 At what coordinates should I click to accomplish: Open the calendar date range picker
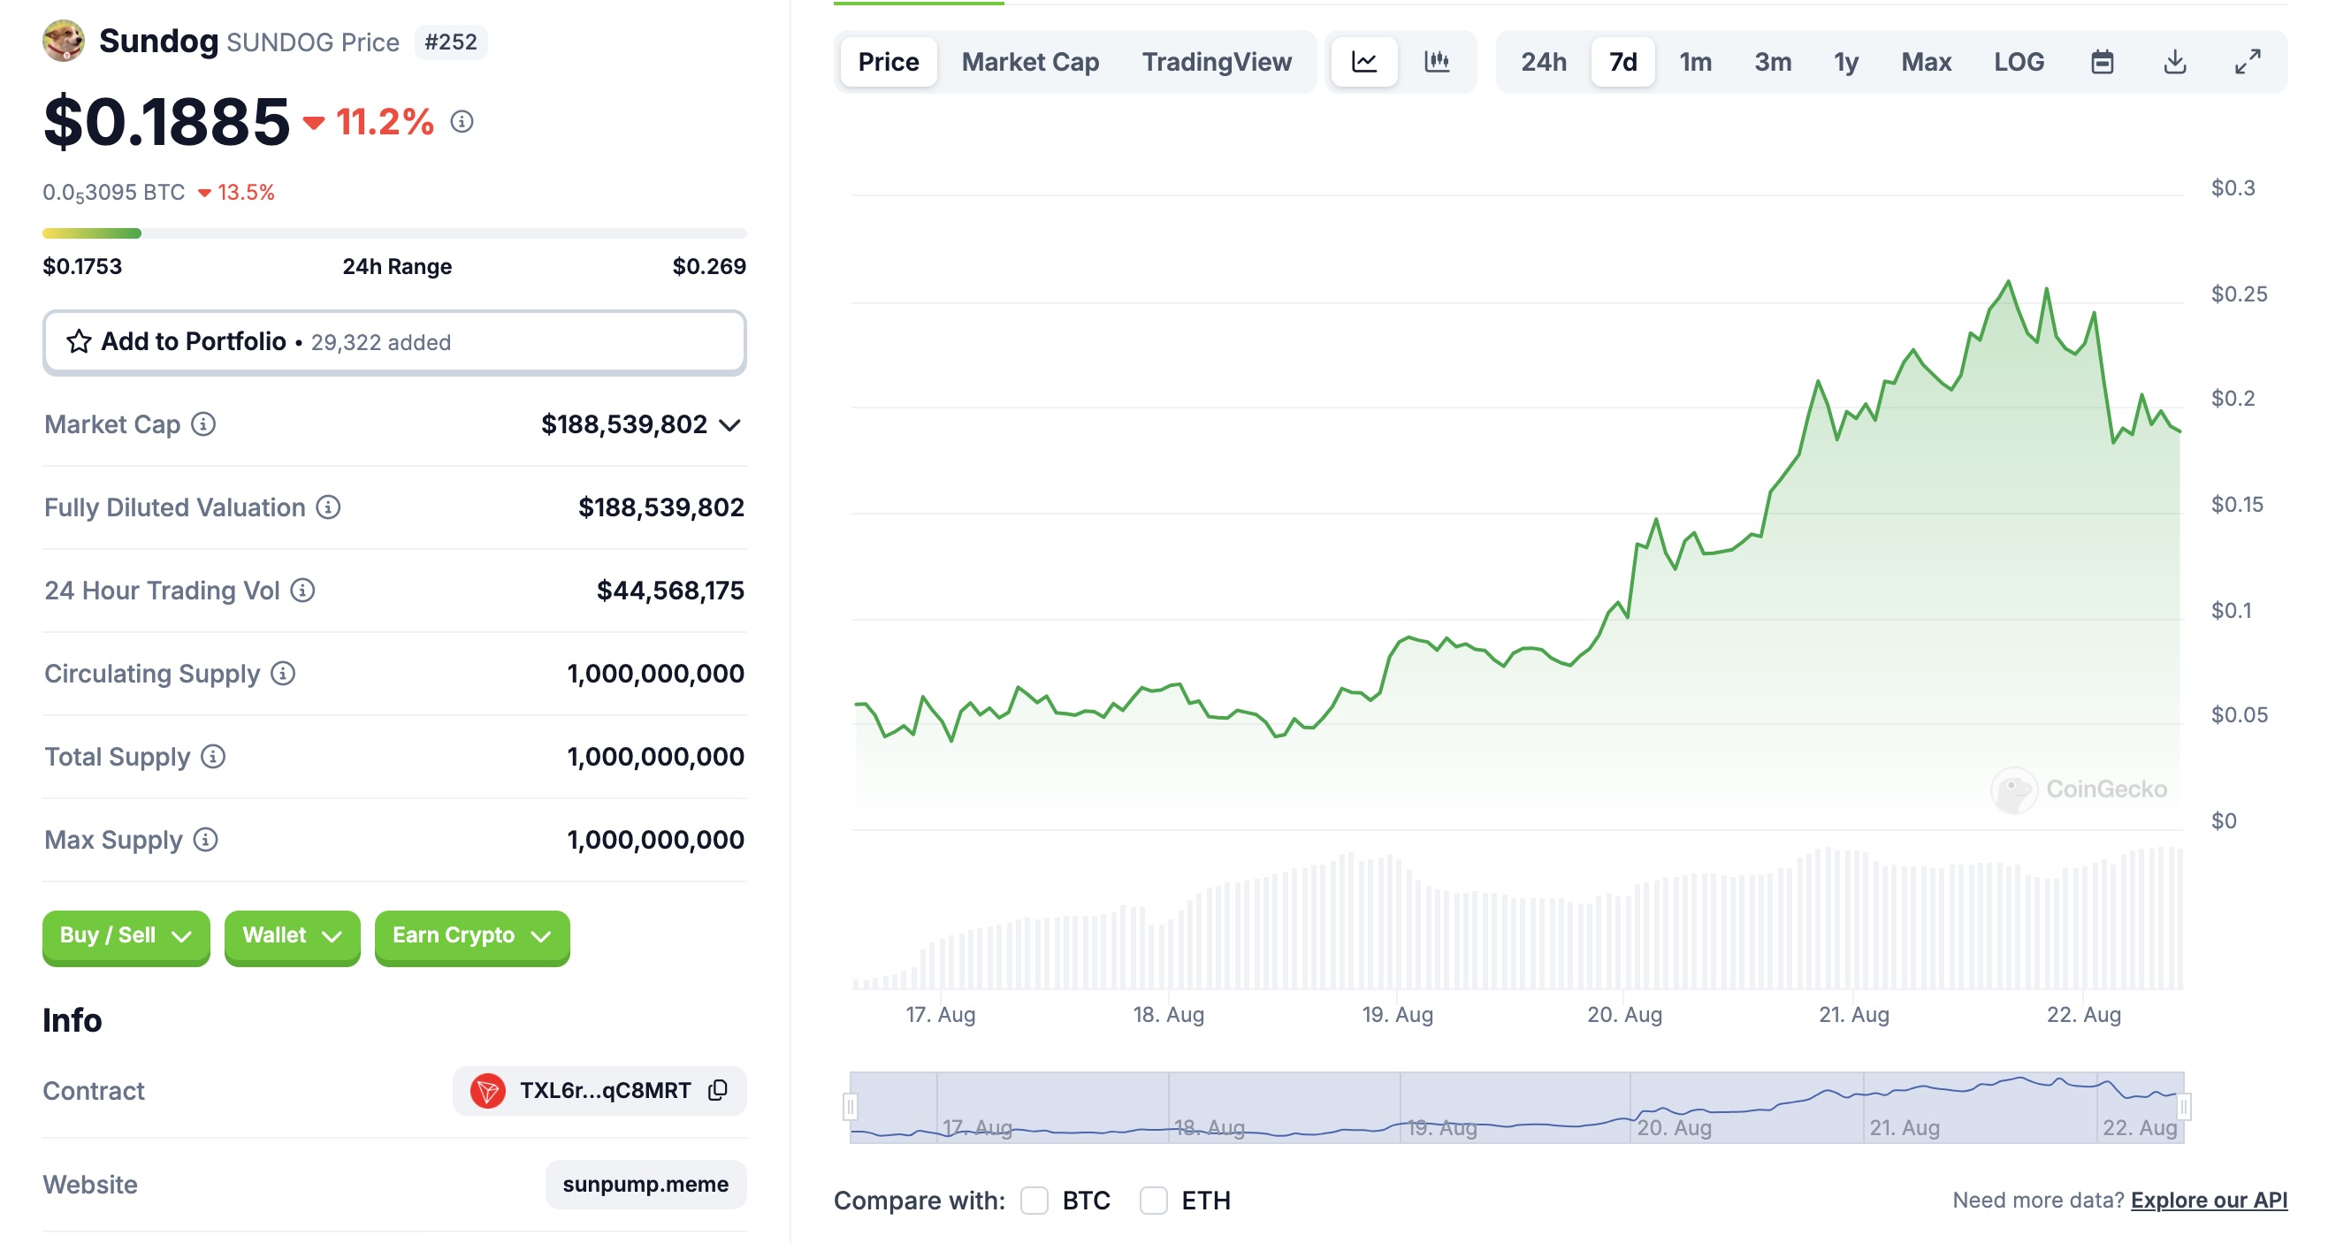click(2102, 62)
